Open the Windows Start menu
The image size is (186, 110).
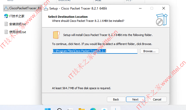click(x=48, y=109)
